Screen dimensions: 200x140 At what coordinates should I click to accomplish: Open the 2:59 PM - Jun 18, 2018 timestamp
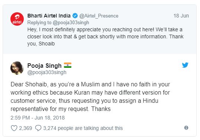pos(38,118)
